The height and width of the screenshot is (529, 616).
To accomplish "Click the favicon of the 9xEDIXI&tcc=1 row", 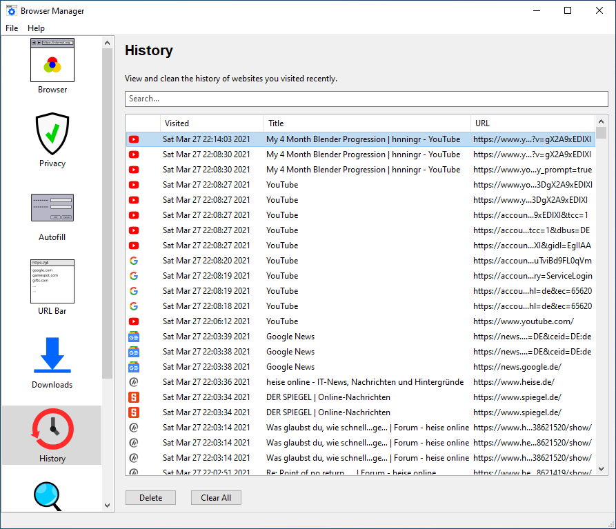I will click(134, 215).
